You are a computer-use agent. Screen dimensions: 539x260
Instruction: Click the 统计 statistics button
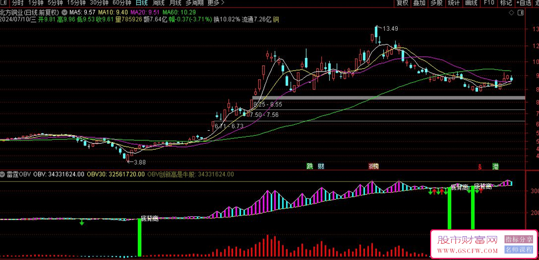click(x=454, y=3)
